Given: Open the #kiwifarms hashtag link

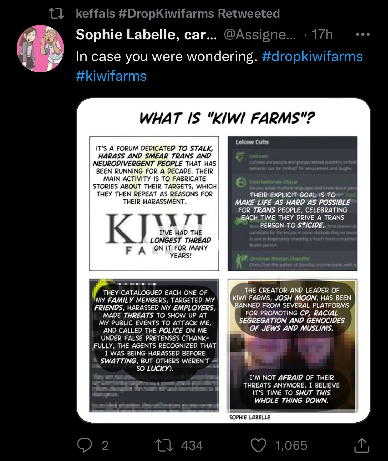Looking at the screenshot, I should 111,76.
